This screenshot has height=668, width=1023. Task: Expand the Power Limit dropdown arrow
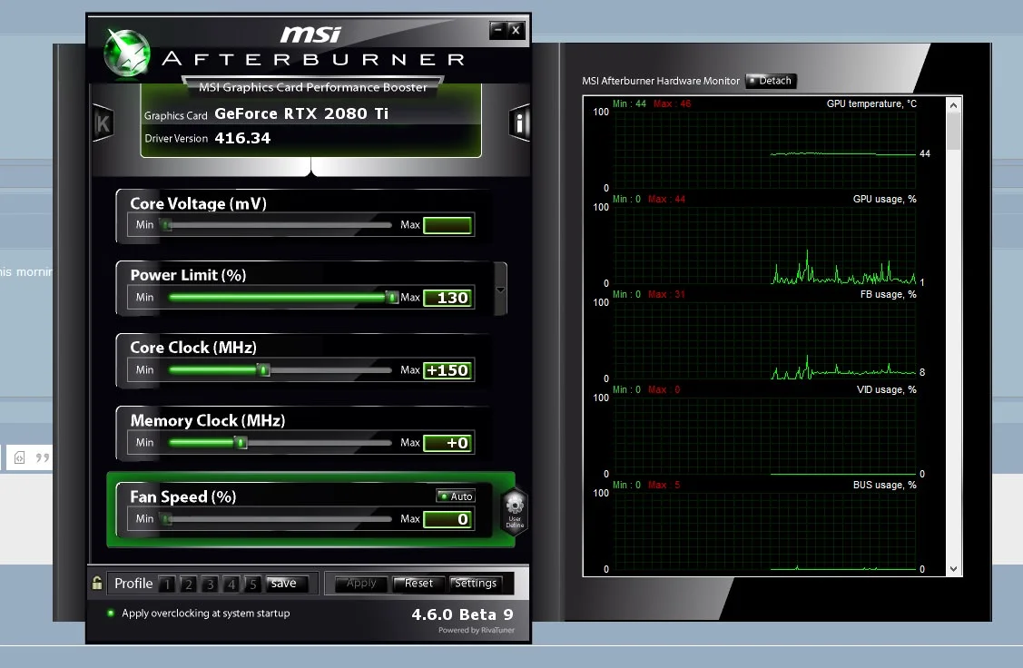click(x=500, y=290)
